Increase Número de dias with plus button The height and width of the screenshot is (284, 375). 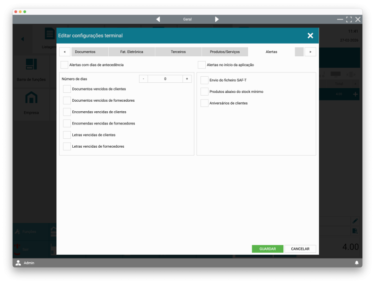point(187,79)
